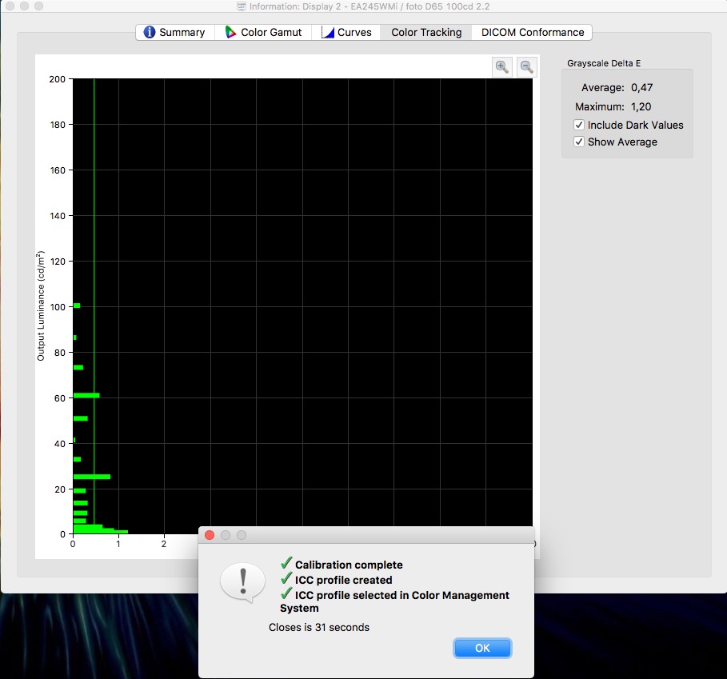This screenshot has height=679, width=727.
Task: Click the Maximum Delta E value 1,20
Action: 641,106
